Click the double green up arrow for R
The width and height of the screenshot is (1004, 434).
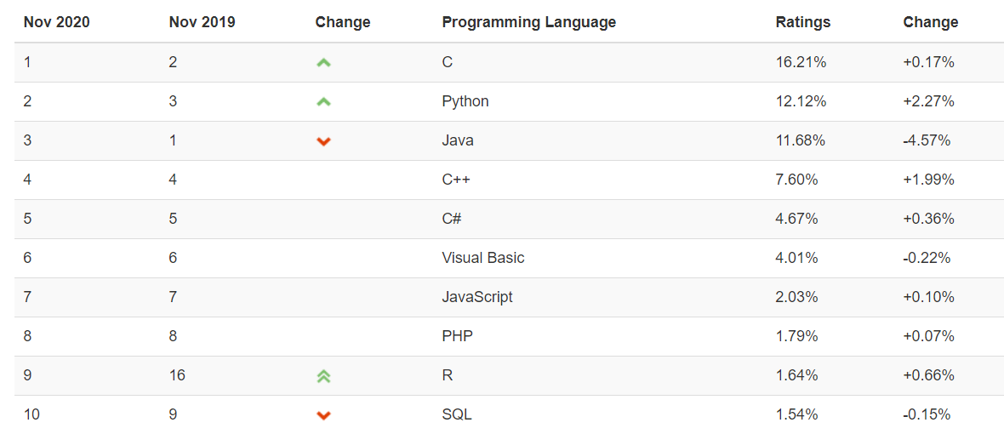324,376
